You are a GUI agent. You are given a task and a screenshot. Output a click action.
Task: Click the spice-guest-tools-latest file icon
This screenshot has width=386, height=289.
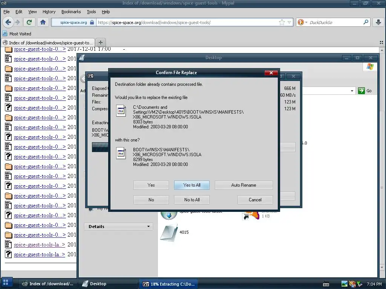pyautogui.click(x=168, y=216)
